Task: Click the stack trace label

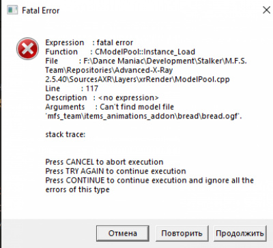Action: (66, 134)
